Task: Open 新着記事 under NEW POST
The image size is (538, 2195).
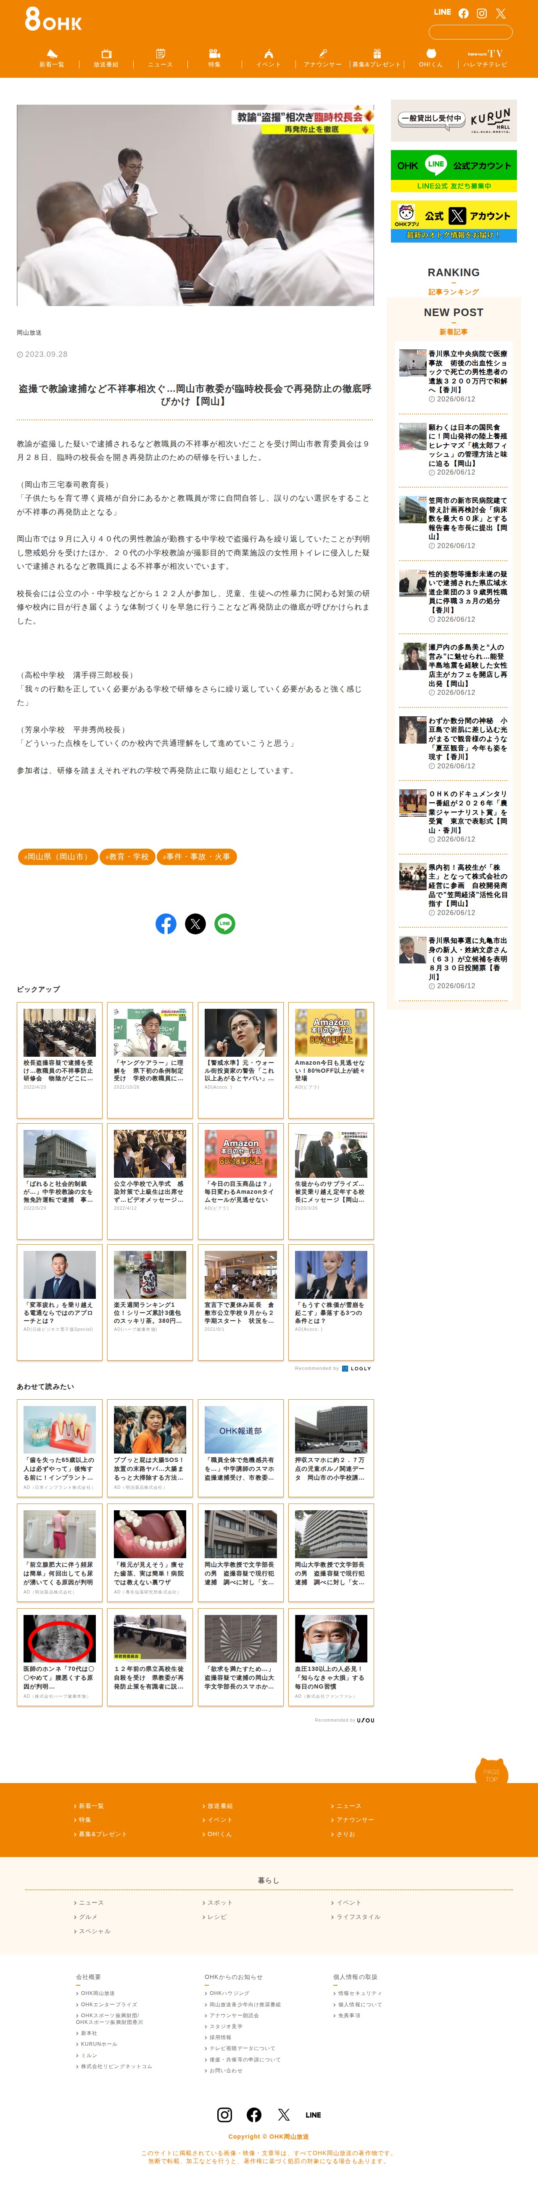Action: point(454,332)
